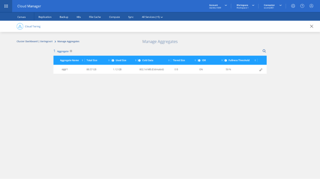Open the app launcher grid icon
Viewport: 320px width, 179px height.
[6, 6]
